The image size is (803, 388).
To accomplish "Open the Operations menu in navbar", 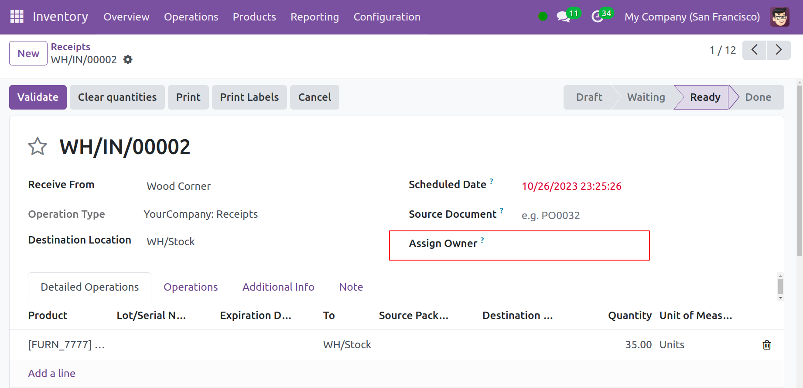I will tap(191, 17).
